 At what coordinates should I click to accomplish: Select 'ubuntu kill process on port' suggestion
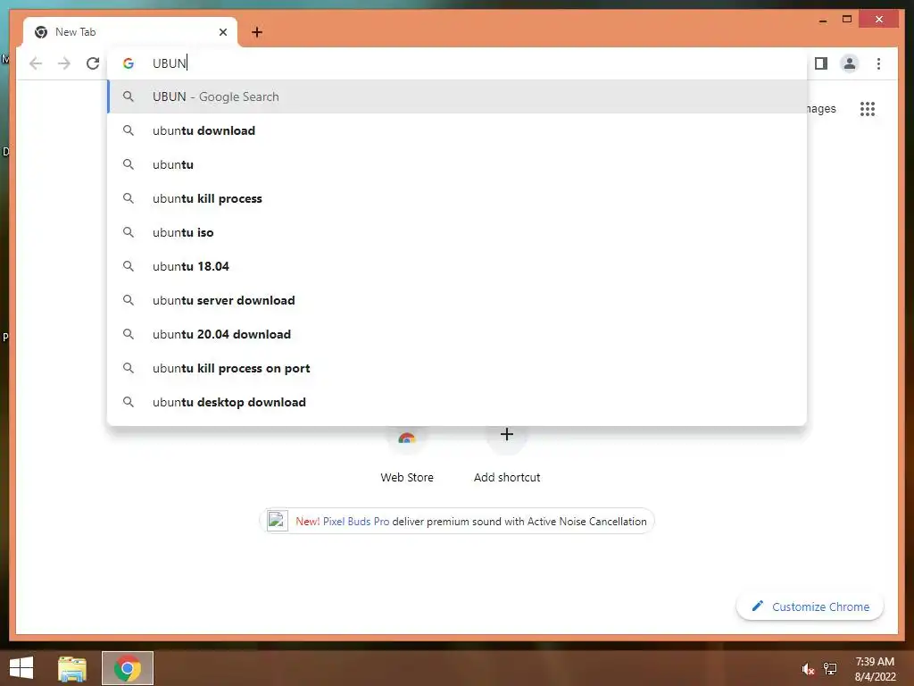457,368
